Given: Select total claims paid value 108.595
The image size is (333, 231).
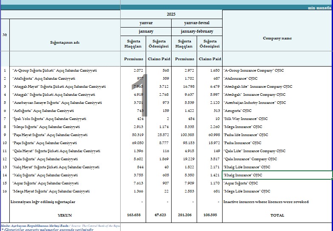Looking at the screenshot, I should point(210,215).
